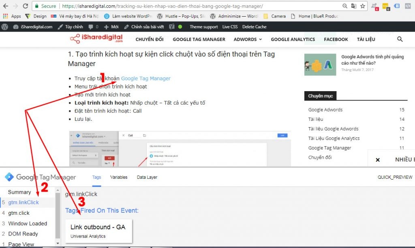Open the Home | BlueR bookmark

[x=314, y=16]
